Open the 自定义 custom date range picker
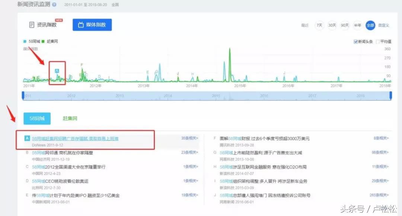The height and width of the screenshot is (216, 402). (383, 25)
